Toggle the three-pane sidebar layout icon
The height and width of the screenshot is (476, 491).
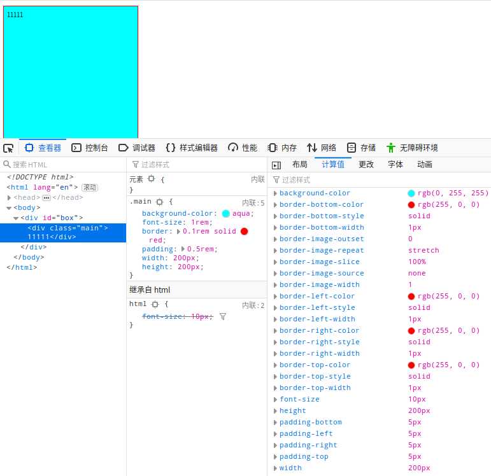coord(276,165)
